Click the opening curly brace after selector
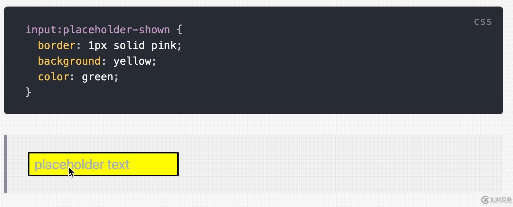513x207 pixels. [x=179, y=30]
